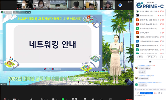Open the Security shield menu

(x=31, y=99)
